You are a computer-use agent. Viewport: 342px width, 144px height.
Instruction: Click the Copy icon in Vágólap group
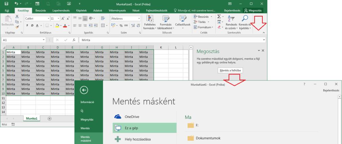[17, 22]
